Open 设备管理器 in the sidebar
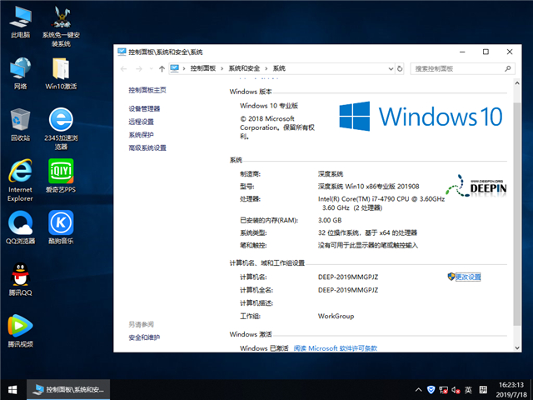 click(144, 109)
